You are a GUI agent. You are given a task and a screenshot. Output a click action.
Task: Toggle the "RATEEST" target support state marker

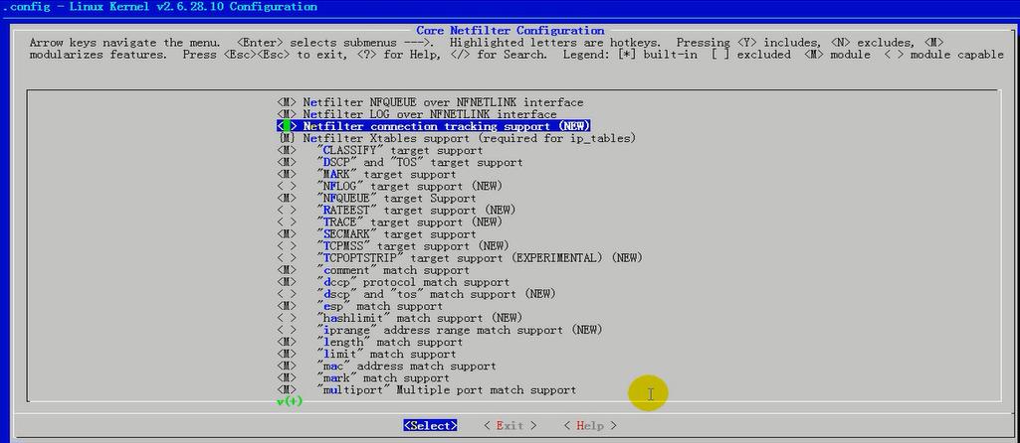coord(287,211)
